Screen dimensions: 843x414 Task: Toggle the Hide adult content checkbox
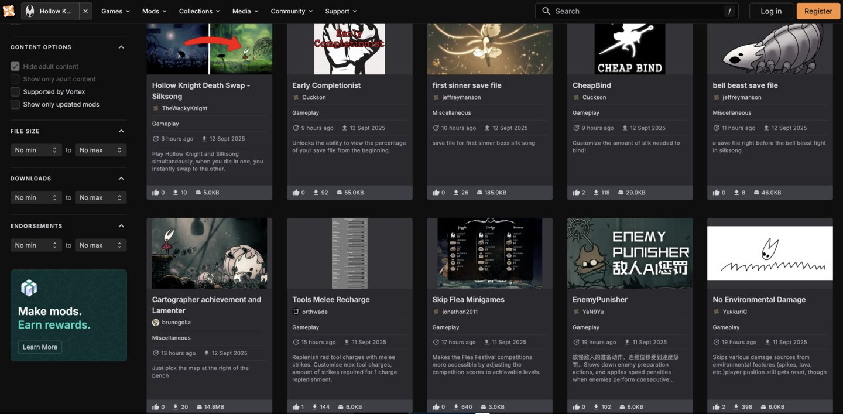(x=15, y=67)
